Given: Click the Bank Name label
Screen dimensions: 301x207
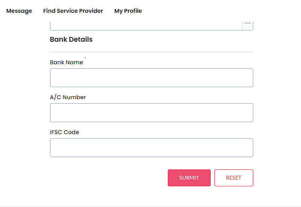Looking at the screenshot, I should (66, 62).
